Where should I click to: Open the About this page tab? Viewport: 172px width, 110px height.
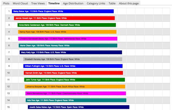tap(129, 3)
